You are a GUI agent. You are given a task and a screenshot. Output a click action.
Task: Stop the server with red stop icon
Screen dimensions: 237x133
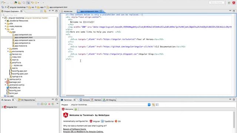click(x=49, y=104)
